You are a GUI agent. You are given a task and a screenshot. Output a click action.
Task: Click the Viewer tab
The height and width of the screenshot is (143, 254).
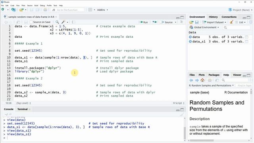click(237, 75)
